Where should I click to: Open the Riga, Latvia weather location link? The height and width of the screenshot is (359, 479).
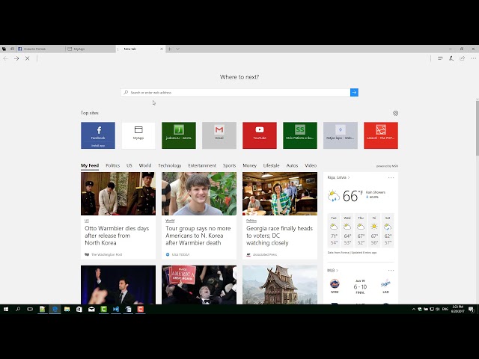click(338, 177)
